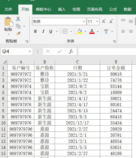
Task: Select the Format Painter brush icon
Action: click(x=18, y=33)
